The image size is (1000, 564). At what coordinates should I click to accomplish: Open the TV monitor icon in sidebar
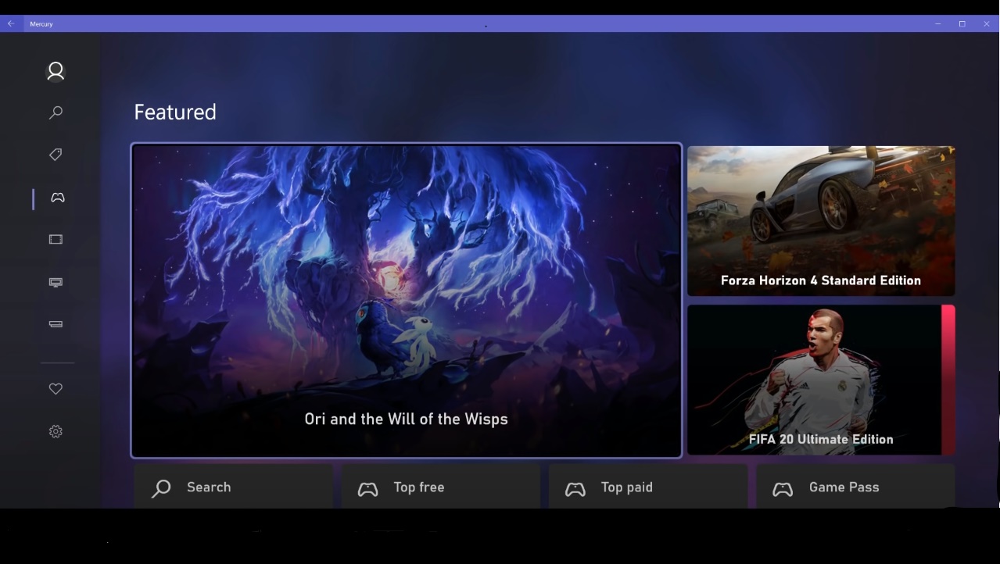coord(56,282)
